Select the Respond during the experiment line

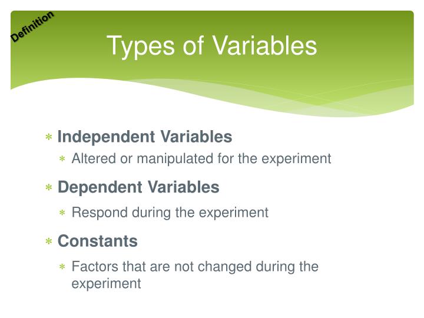[170, 213]
